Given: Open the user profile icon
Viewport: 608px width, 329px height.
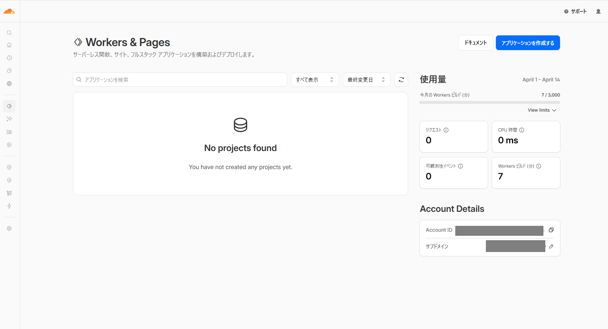Looking at the screenshot, I should [598, 11].
